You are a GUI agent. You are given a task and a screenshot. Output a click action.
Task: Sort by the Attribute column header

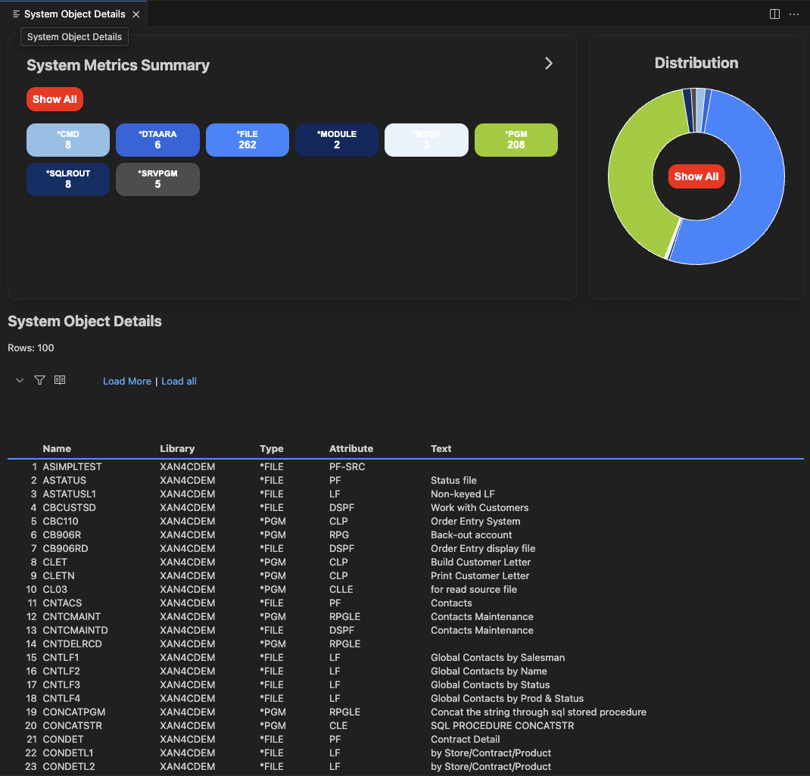click(x=351, y=449)
